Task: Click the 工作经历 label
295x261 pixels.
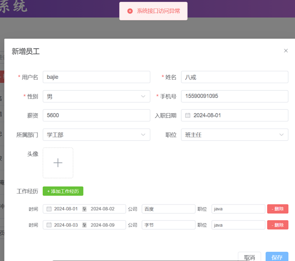Action: (27, 191)
